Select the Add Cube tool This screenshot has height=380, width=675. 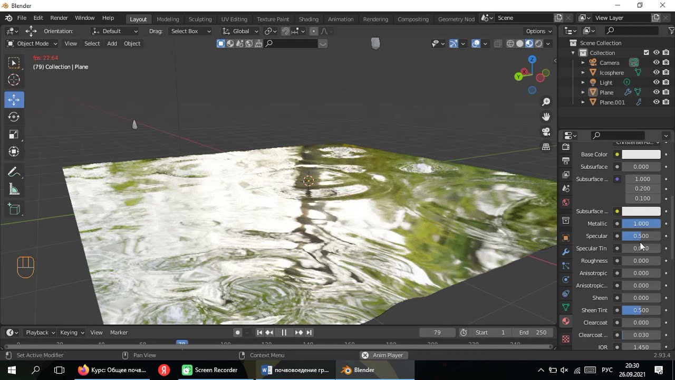point(14,210)
